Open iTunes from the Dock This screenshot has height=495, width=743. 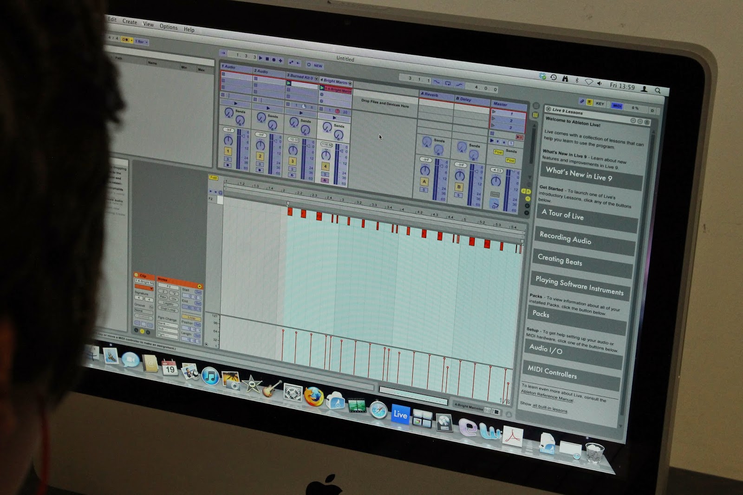tap(210, 376)
